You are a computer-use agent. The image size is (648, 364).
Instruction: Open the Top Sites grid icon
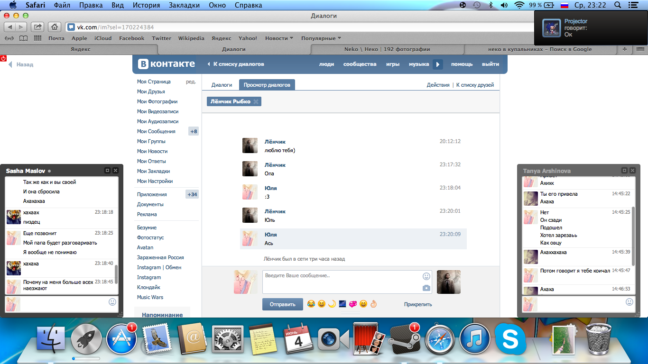tap(38, 38)
